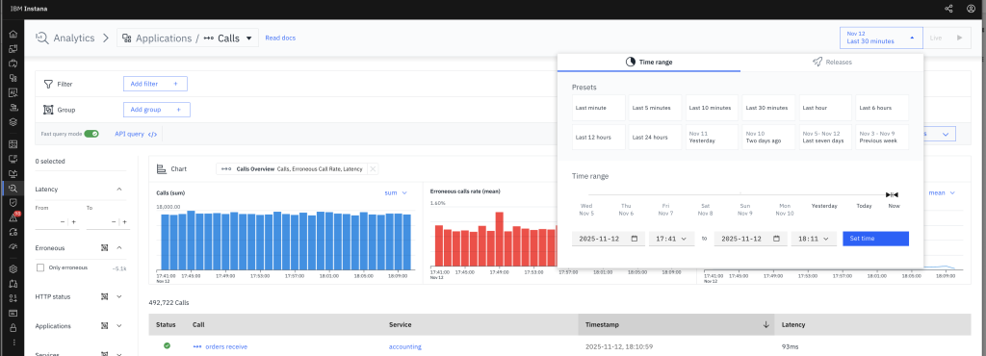
Task: Switch to the Releases tab
Action: pyautogui.click(x=831, y=63)
